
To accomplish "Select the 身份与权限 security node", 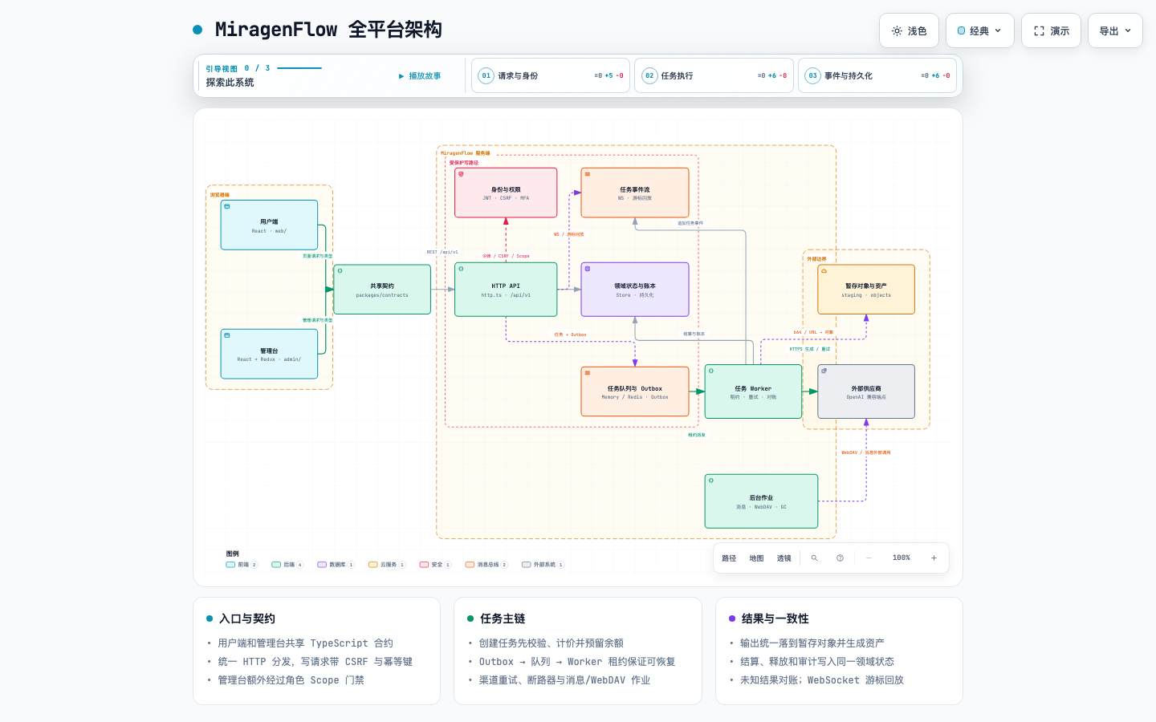I will (506, 193).
